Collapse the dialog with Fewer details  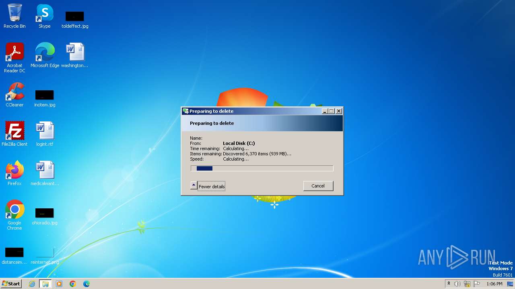pos(194,185)
